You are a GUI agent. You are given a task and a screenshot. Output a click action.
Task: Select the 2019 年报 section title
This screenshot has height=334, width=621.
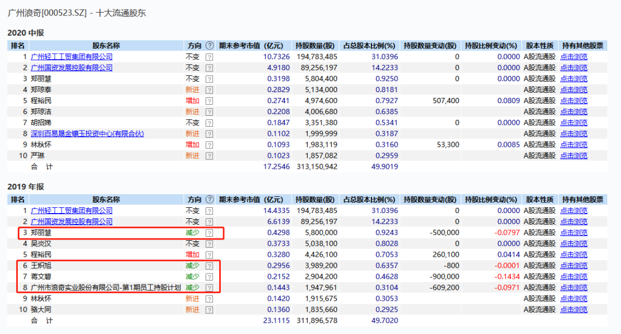pos(26,187)
